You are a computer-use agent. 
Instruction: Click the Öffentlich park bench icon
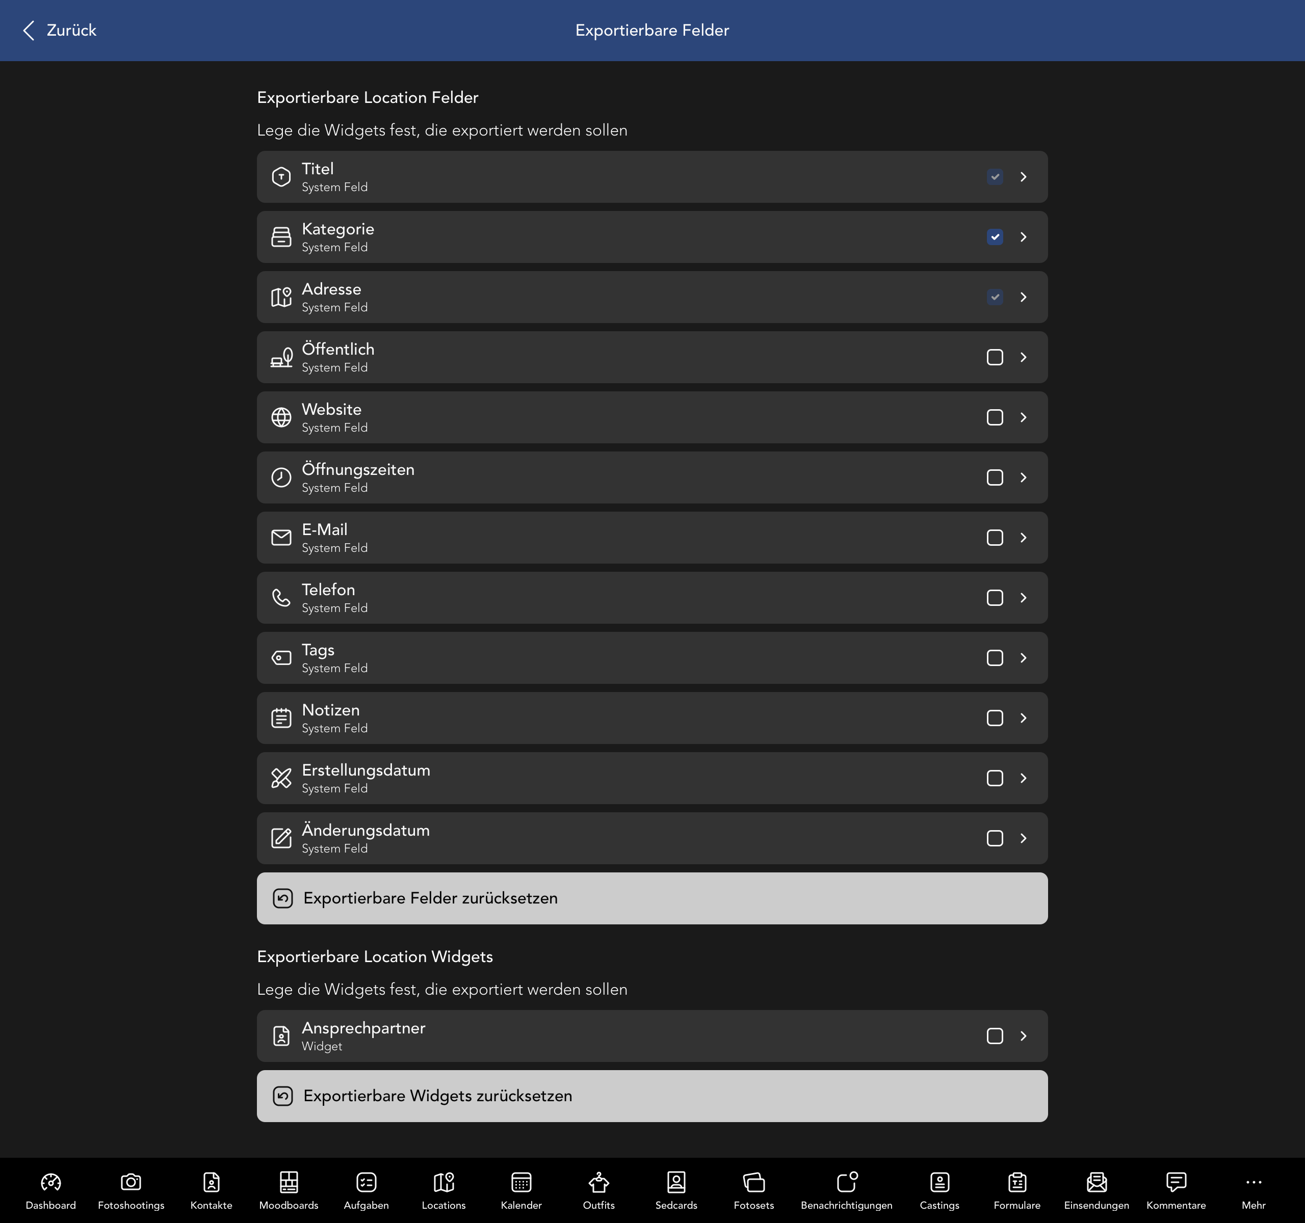[281, 358]
